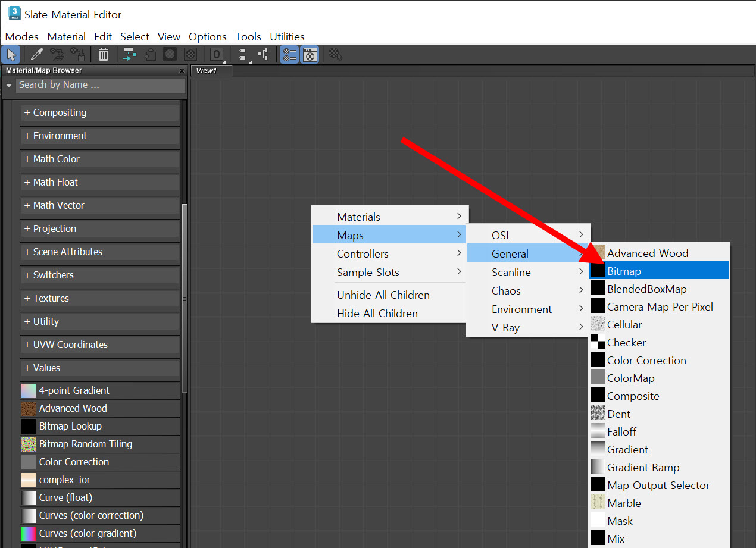The width and height of the screenshot is (756, 548).
Task: Expand the Textures group
Action: click(100, 299)
